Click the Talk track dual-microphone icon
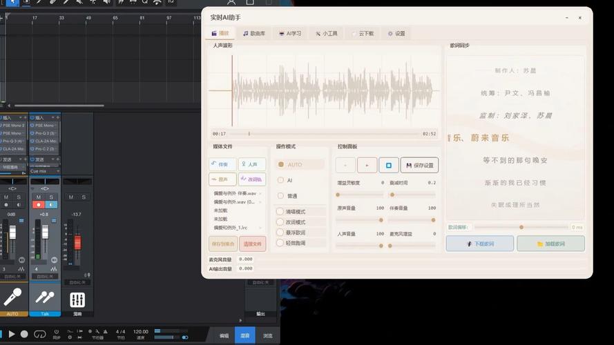Image resolution: width=614 pixels, height=345 pixels. pyautogui.click(x=45, y=297)
